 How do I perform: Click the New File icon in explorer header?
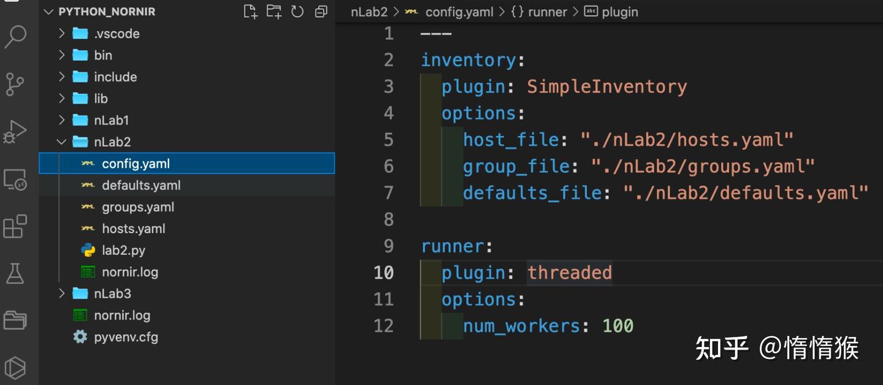(x=250, y=12)
